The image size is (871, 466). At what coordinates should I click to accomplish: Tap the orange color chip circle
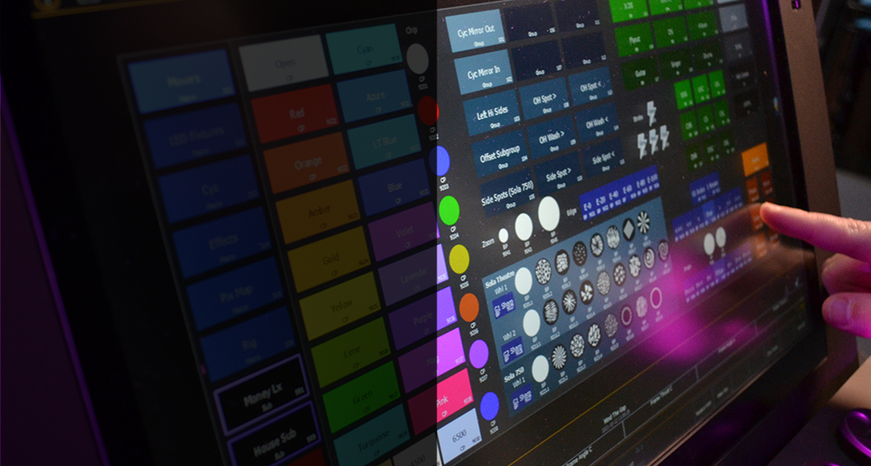[x=469, y=307]
